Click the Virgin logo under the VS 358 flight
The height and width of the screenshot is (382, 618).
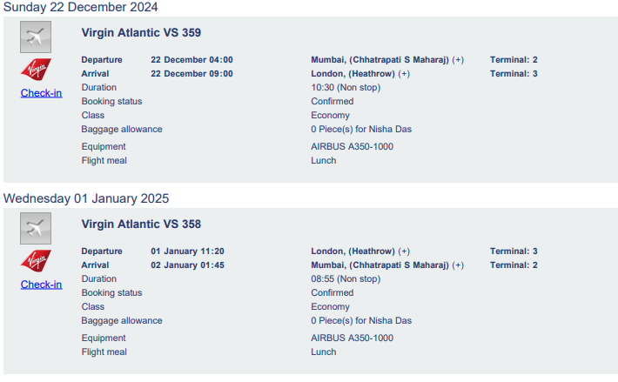tap(36, 260)
